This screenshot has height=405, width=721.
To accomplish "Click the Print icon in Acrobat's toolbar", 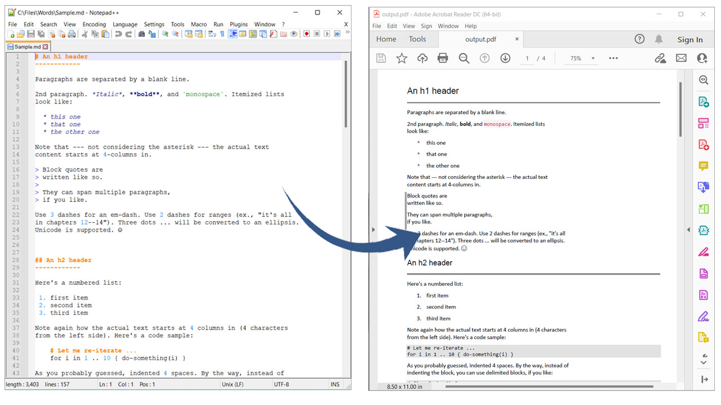I will point(443,58).
